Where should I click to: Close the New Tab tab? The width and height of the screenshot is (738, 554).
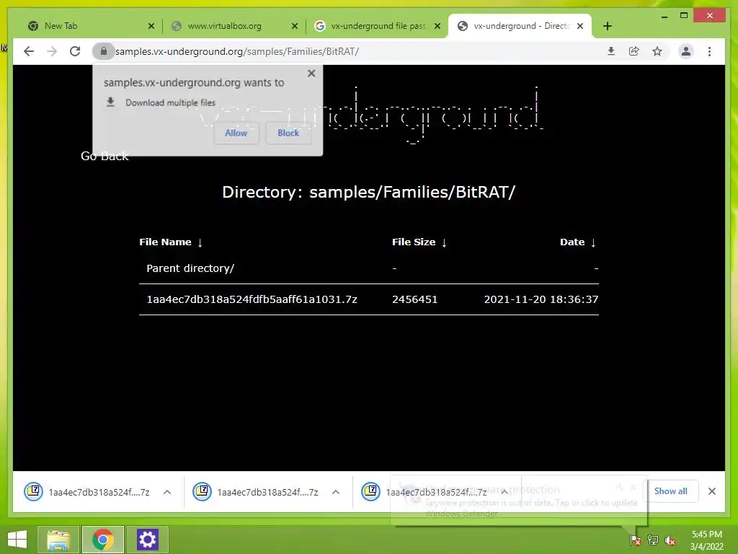coord(151,26)
